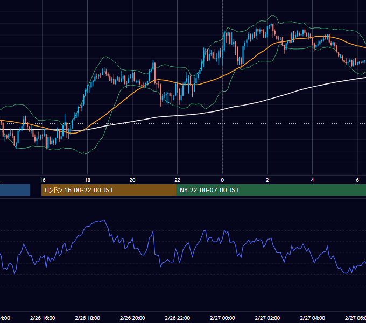Click the 2/27 00:00 time label

pyautogui.click(x=222, y=318)
